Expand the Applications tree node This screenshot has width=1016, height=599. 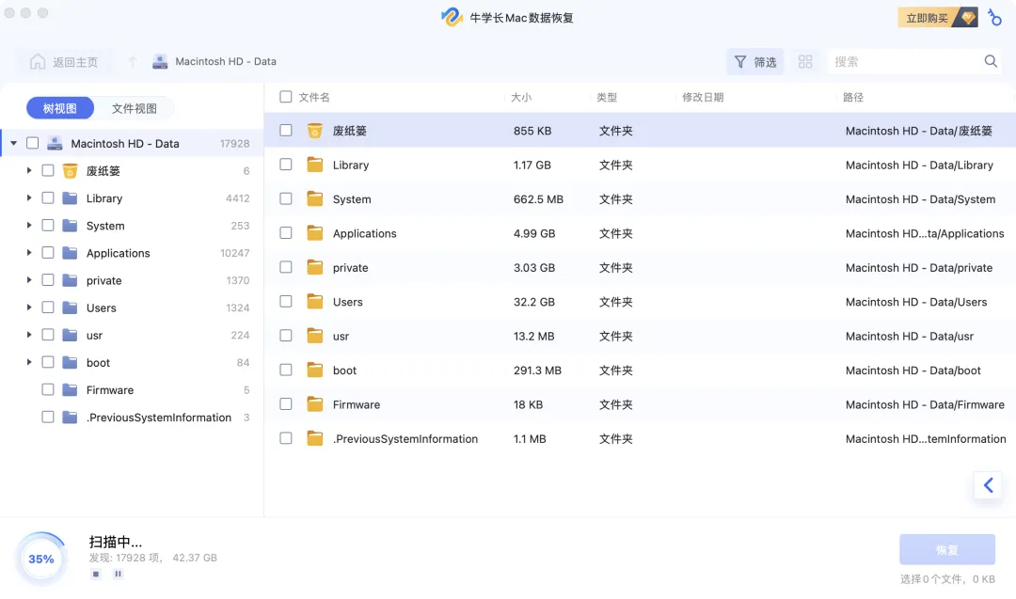point(29,253)
